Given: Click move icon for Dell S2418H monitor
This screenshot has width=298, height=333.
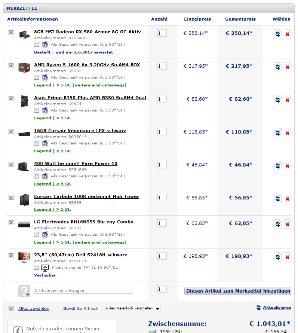Looking at the screenshot, I should 278,257.
